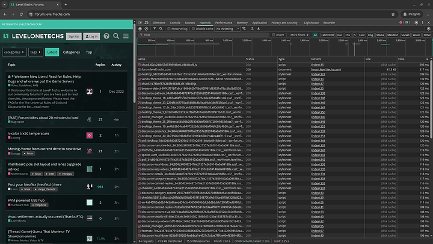Open DevTools inspect element picker

pos(140,22)
